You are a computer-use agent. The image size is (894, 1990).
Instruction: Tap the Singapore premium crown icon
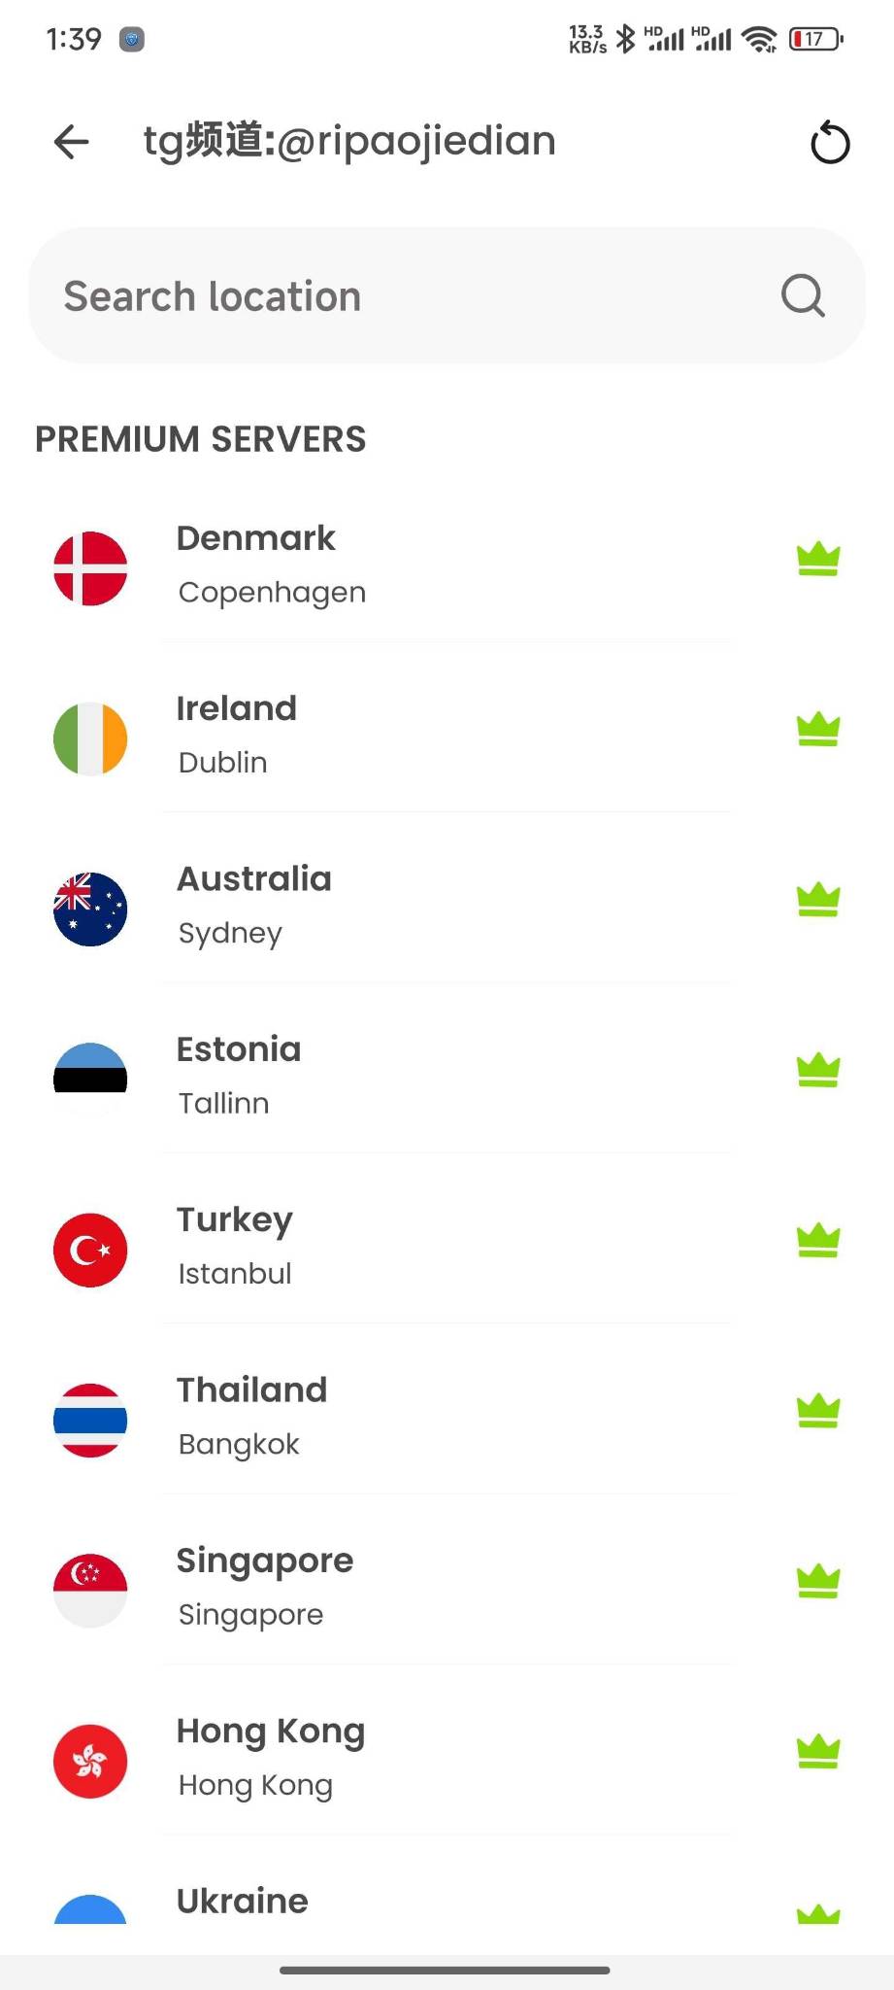pos(818,1581)
